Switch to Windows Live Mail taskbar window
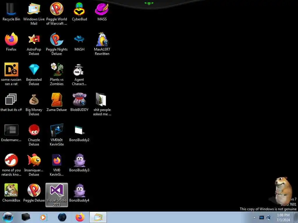This screenshot has height=223, width=298. tap(98, 217)
